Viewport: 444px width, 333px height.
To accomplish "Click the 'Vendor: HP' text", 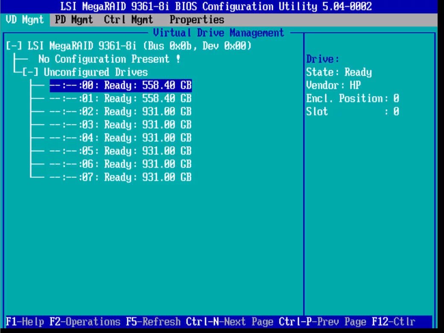I will tap(333, 85).
